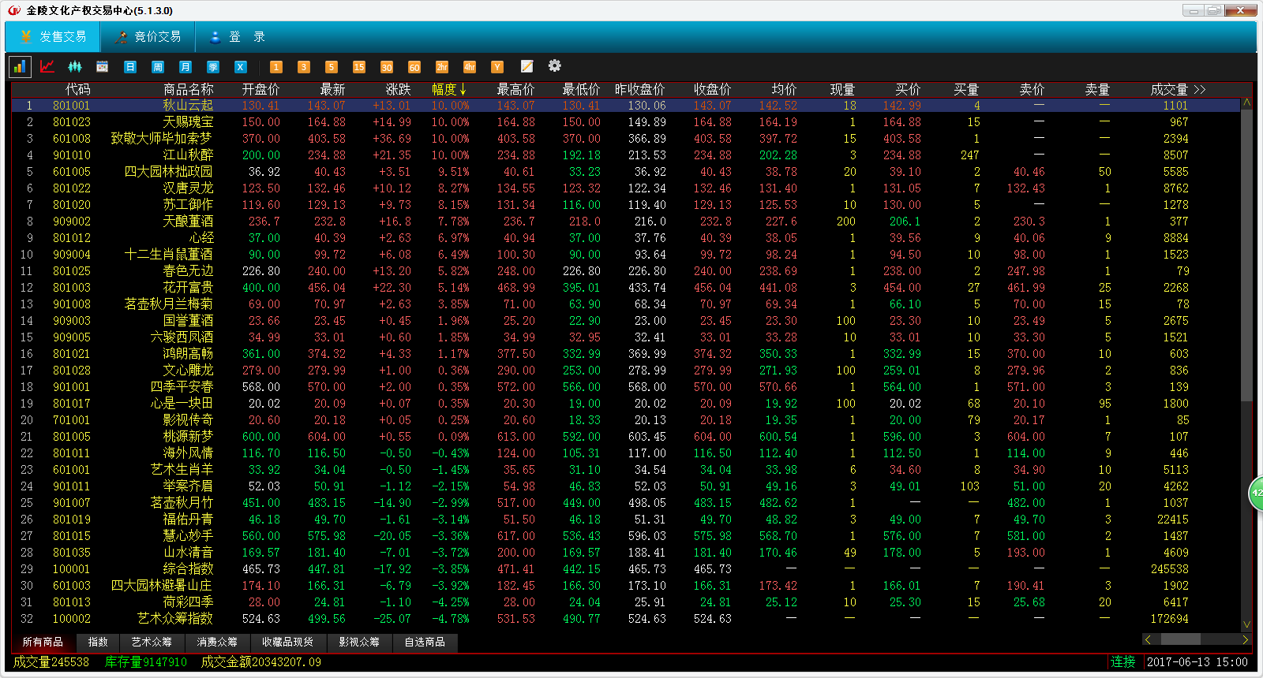Switch to 影视众筹 bottom tab
The image size is (1263, 678).
point(359,643)
